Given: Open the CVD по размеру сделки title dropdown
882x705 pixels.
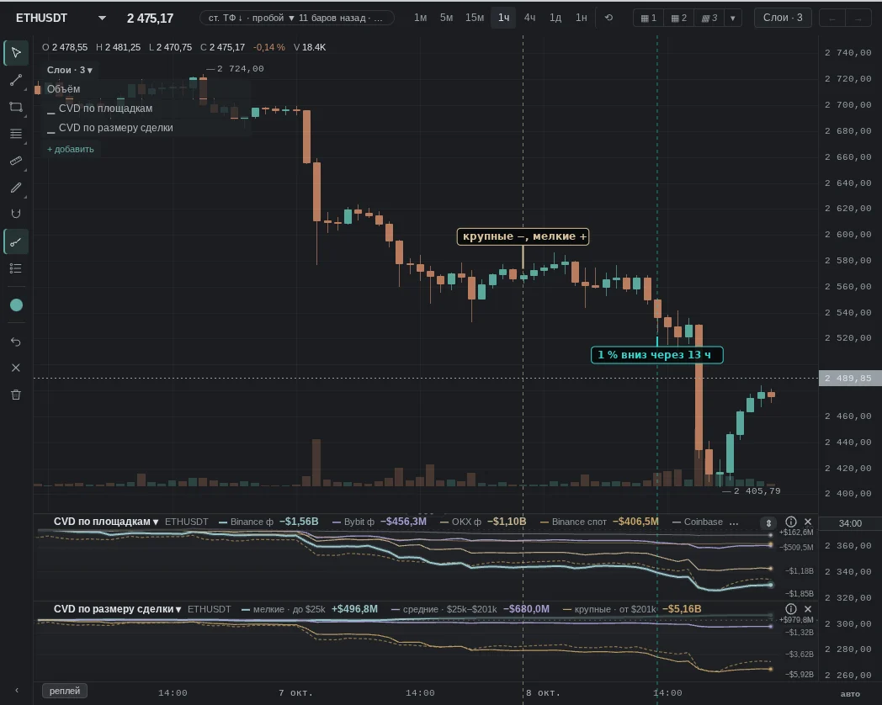Looking at the screenshot, I should pos(117,609).
